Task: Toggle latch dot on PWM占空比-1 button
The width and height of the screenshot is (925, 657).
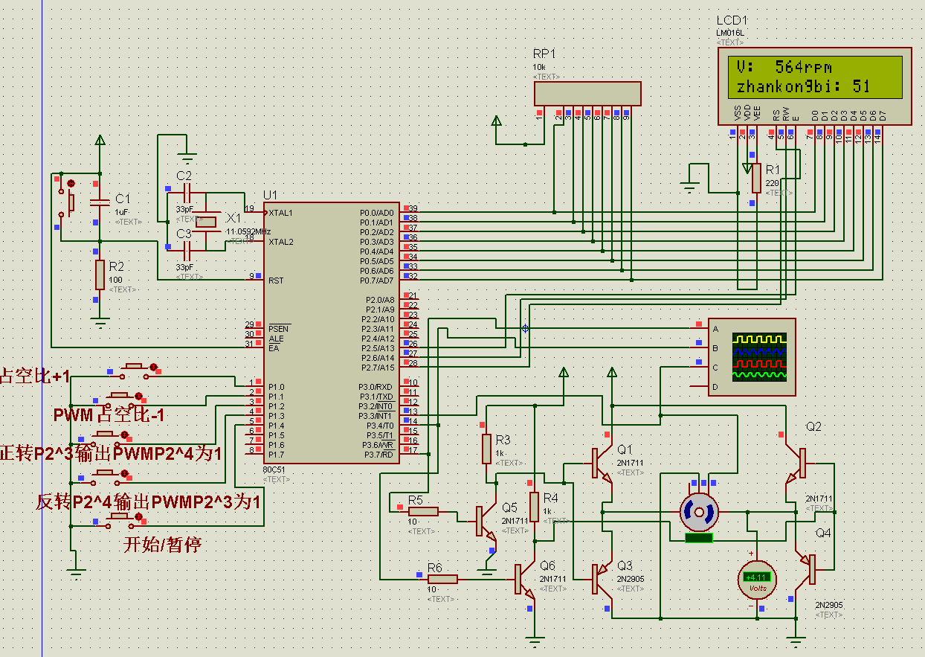Action: [140, 396]
